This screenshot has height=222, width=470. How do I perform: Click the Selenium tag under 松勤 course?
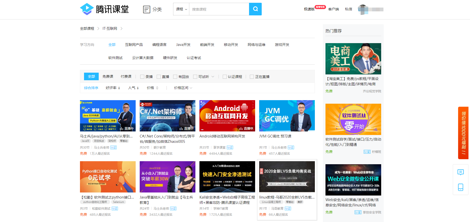[x=118, y=202]
